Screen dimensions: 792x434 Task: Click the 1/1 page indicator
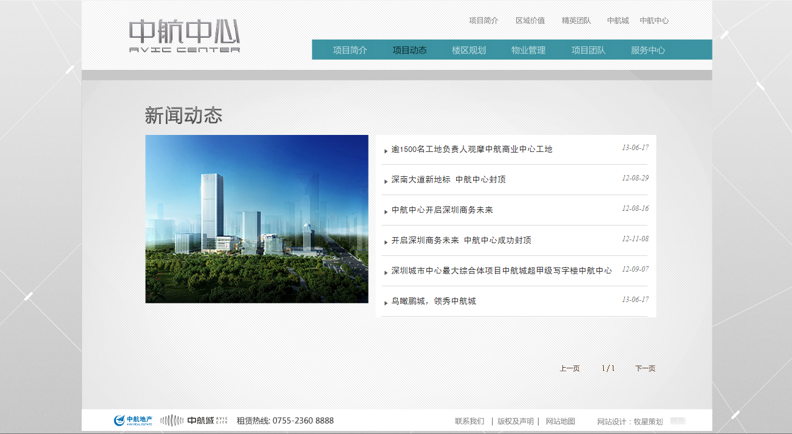coord(608,368)
